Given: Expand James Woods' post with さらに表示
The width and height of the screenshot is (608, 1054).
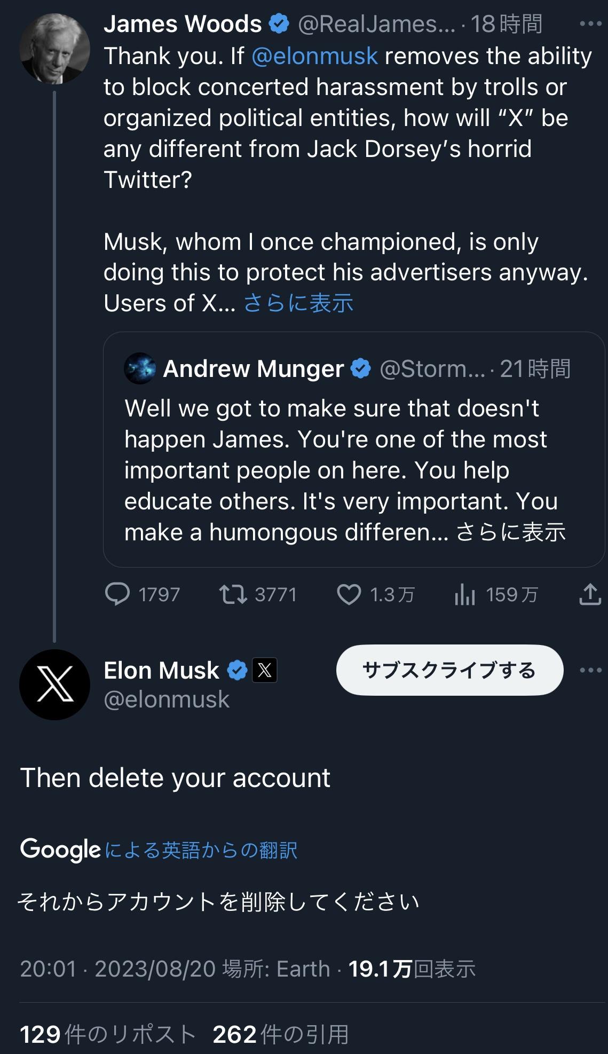Looking at the screenshot, I should tap(298, 303).
